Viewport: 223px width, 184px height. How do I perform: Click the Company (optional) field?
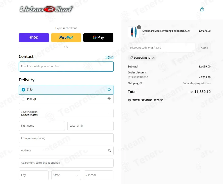[66, 138]
